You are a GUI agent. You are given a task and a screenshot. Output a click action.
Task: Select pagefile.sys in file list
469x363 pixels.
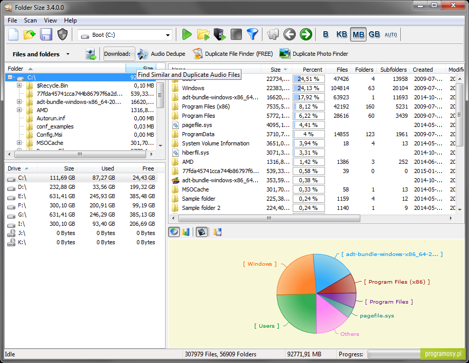[313, 125]
